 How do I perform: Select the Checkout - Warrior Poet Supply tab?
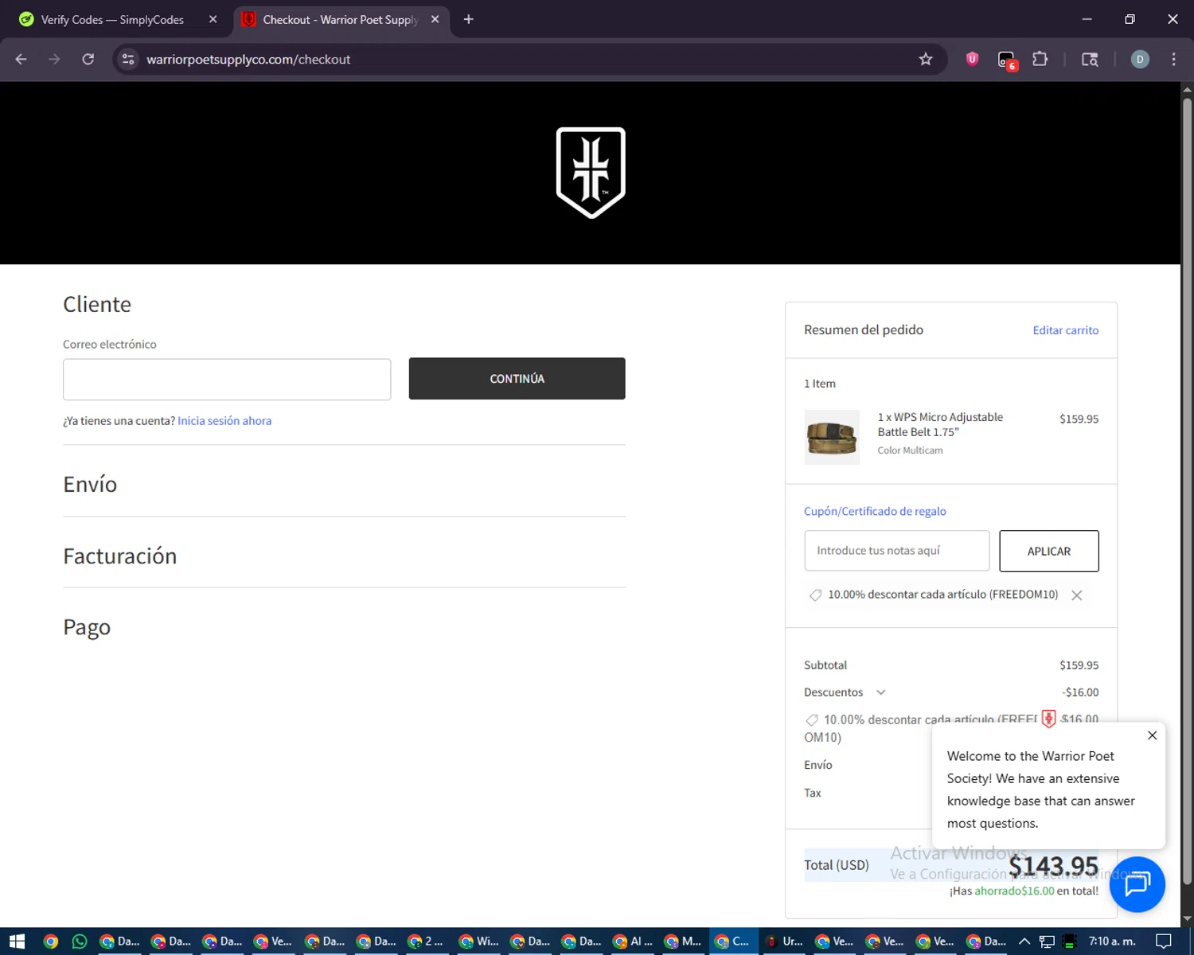coord(341,19)
